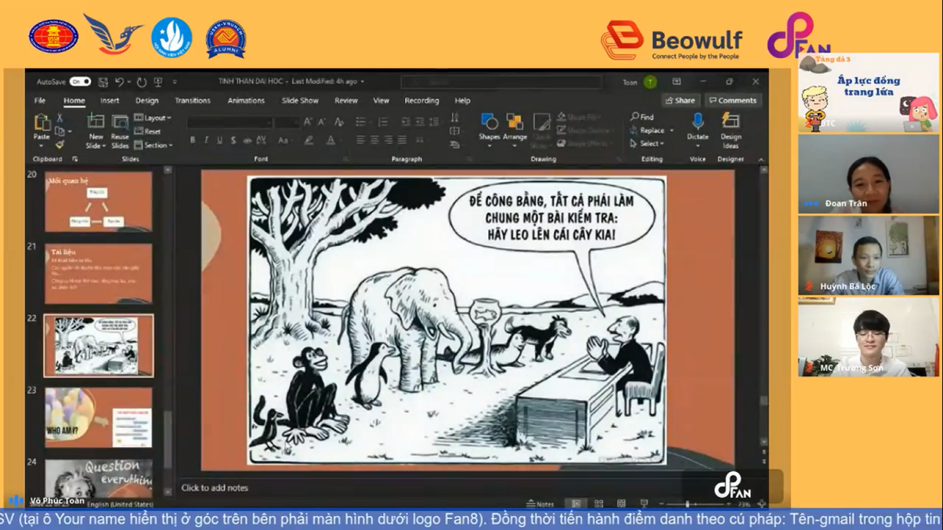
Task: Switch to the Recording tab
Action: click(422, 100)
